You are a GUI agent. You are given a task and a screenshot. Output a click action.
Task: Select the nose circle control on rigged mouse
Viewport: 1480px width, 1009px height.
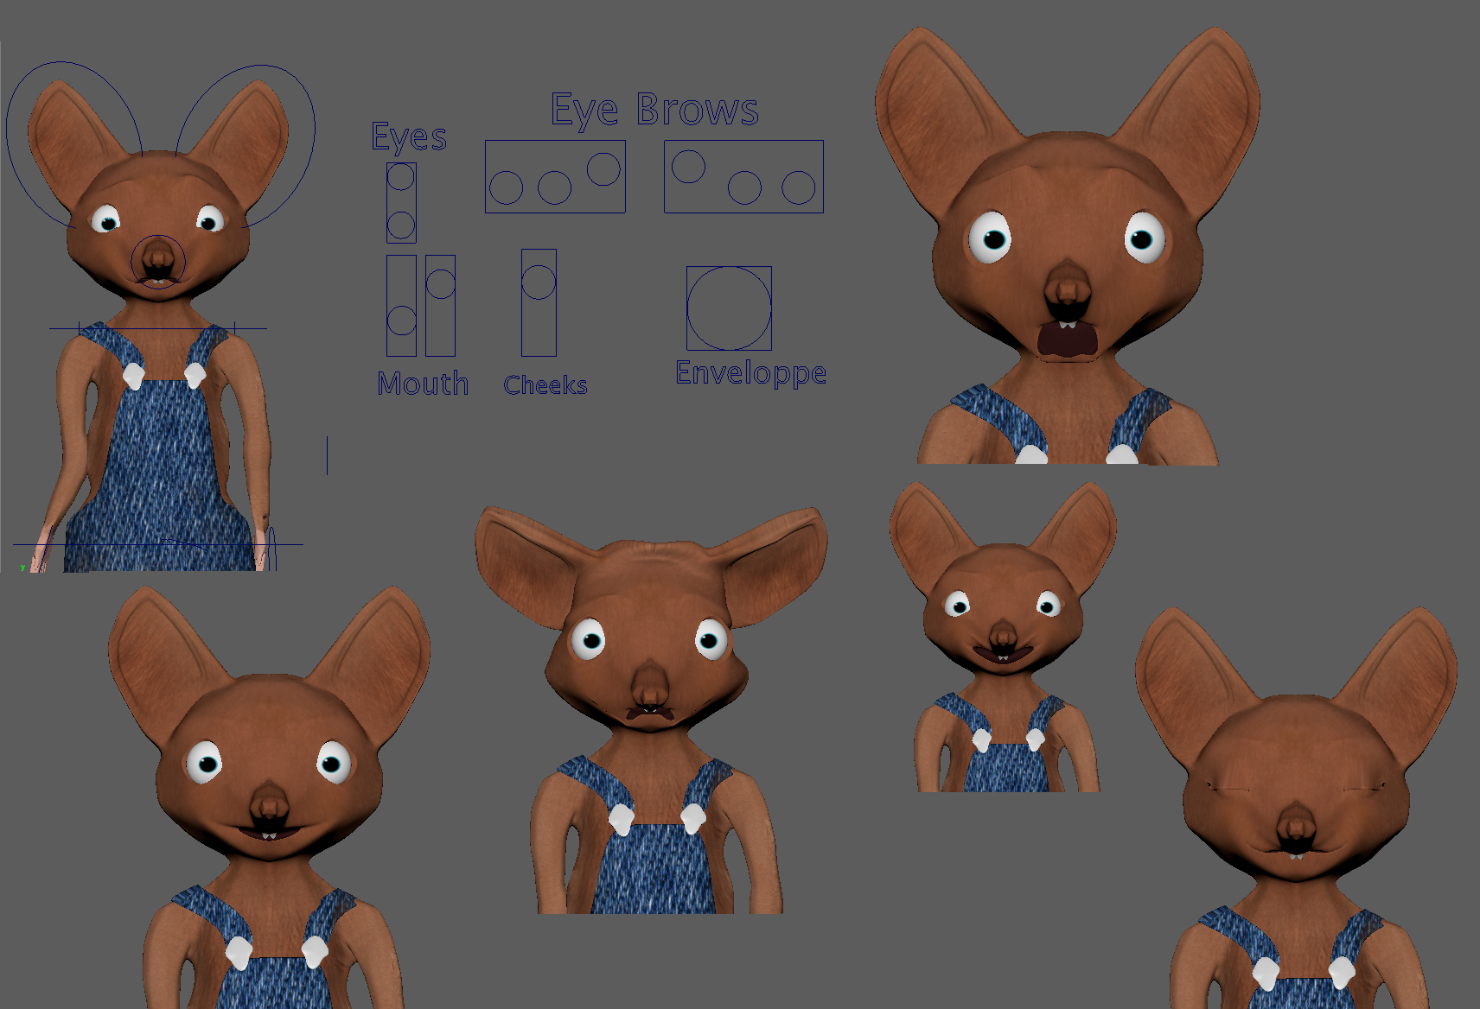pos(158,261)
